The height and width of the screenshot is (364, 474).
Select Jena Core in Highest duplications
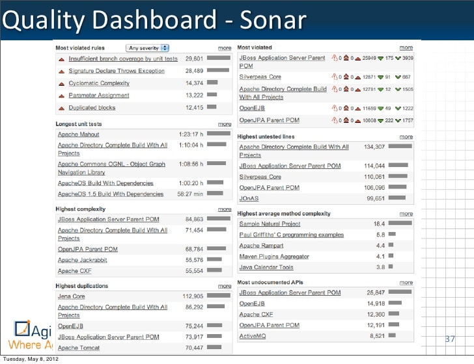tap(71, 296)
